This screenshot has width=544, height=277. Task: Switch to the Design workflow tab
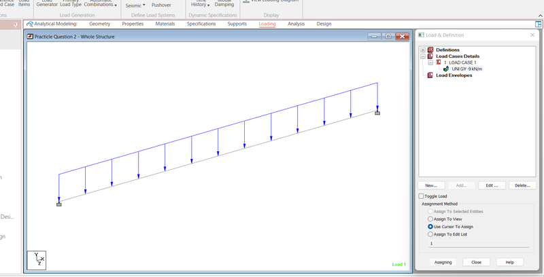[x=324, y=24]
